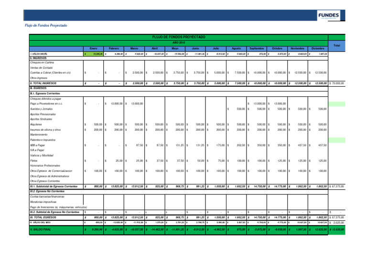Screen dimensions: 367x260
Task: Select the 'II. INGRESOS' section heading
Action: pyautogui.click(x=38, y=58)
